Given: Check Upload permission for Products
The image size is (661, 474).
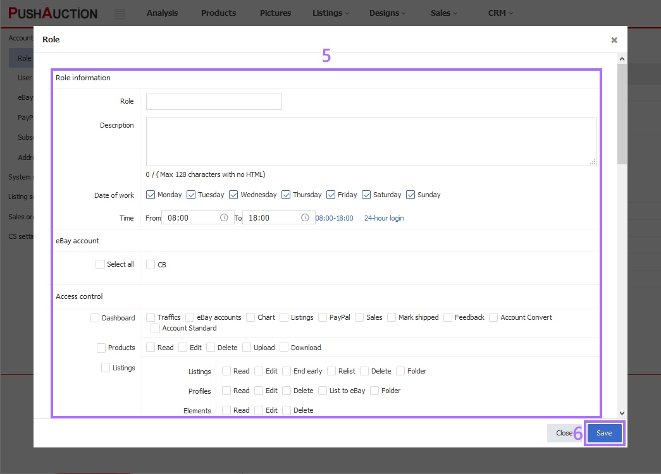Looking at the screenshot, I should [248, 348].
